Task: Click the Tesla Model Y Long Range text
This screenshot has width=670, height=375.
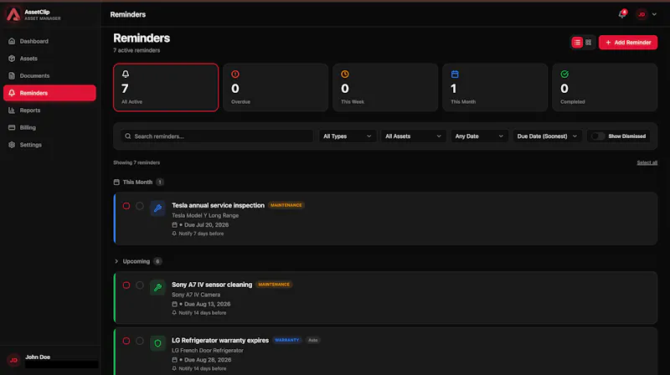Action: click(x=205, y=216)
